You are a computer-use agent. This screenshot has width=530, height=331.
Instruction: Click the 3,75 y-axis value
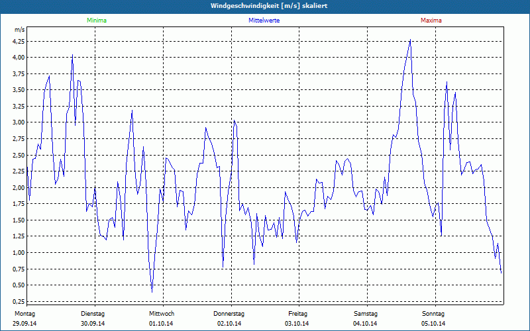tap(19, 73)
